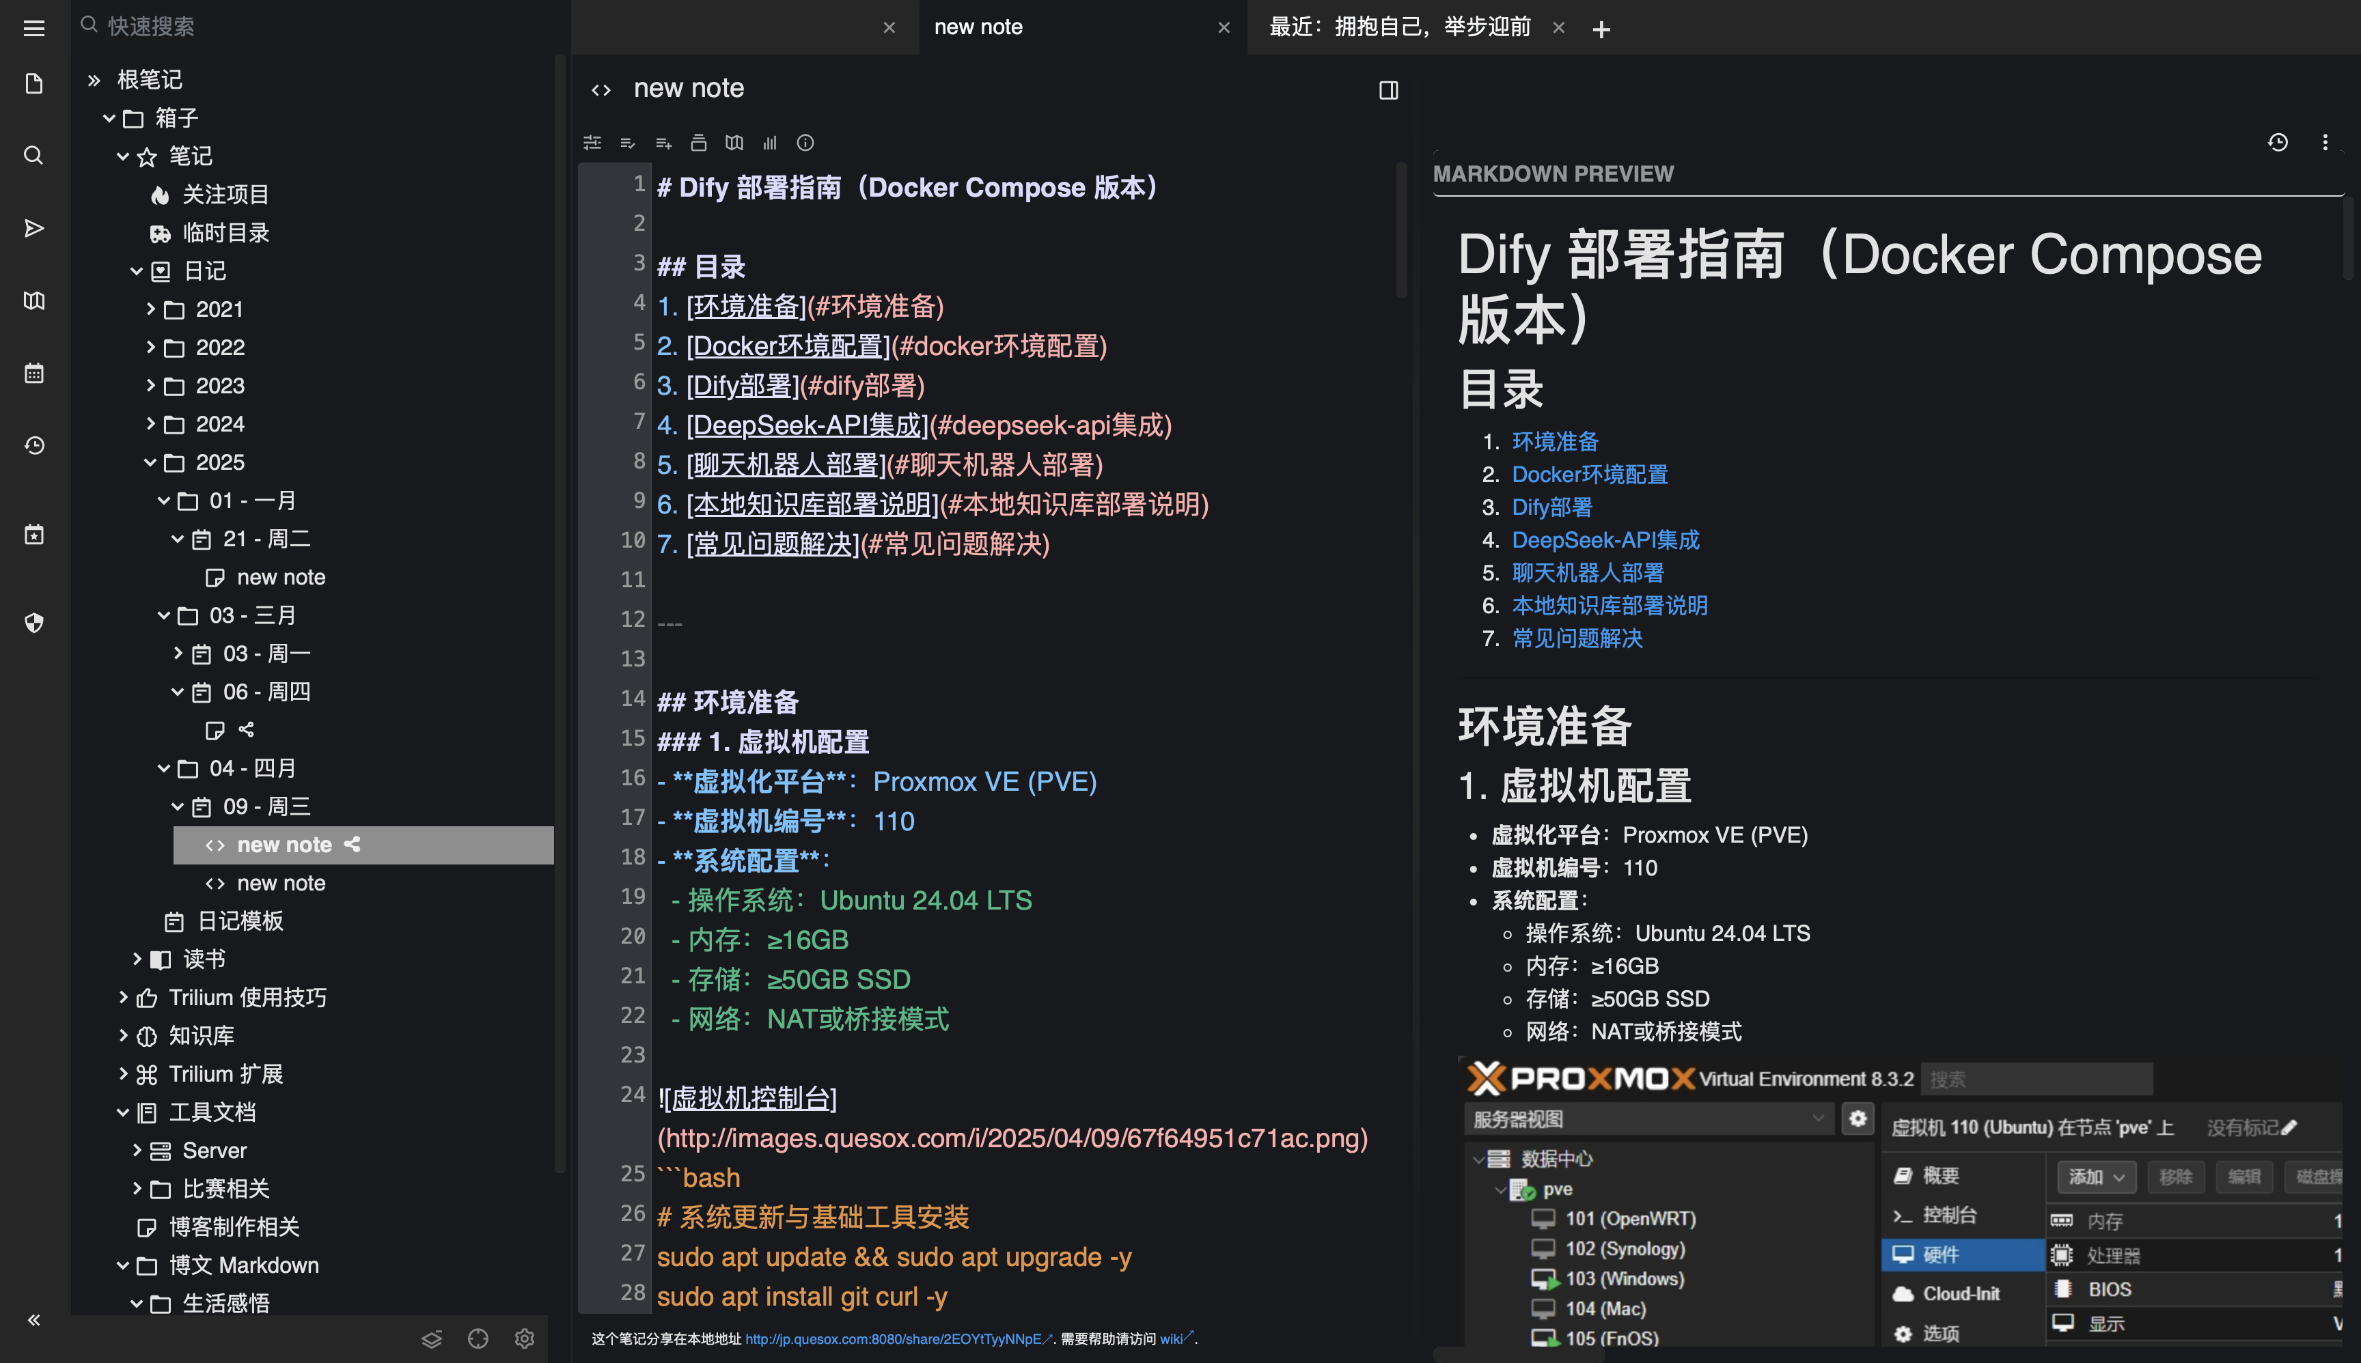Open today's journal note icon

point(33,535)
